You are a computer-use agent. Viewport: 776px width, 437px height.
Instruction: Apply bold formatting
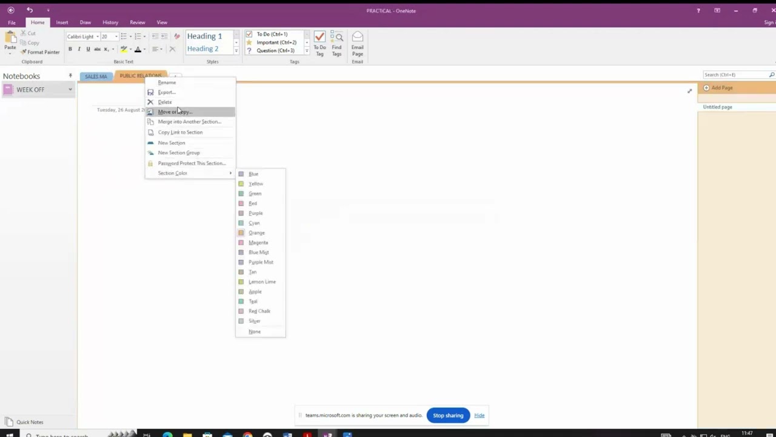pyautogui.click(x=70, y=49)
